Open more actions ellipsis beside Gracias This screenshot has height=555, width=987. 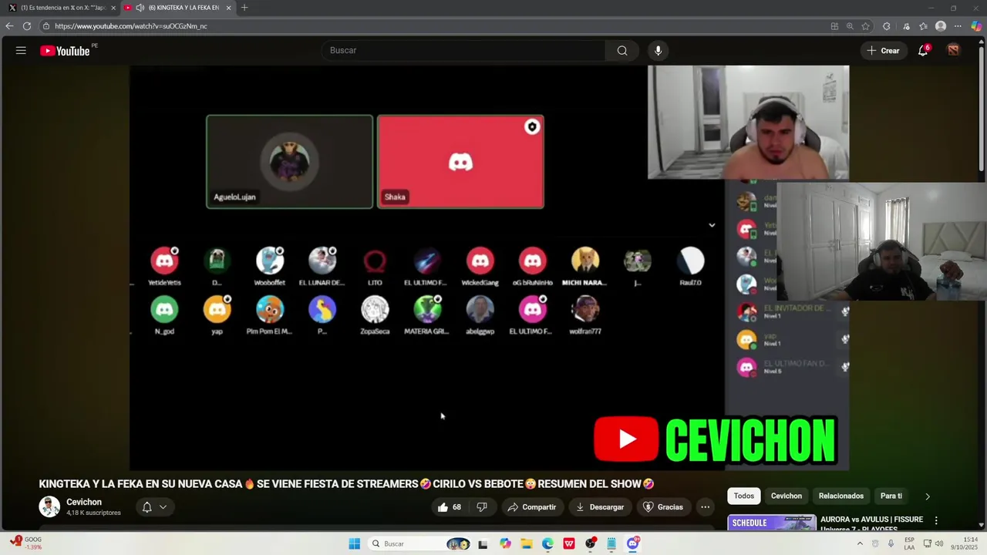[x=705, y=507]
